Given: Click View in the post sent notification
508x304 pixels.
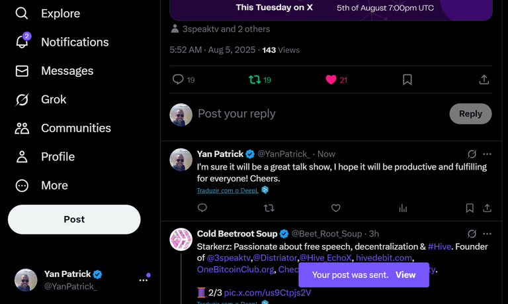Looking at the screenshot, I should 405,275.
